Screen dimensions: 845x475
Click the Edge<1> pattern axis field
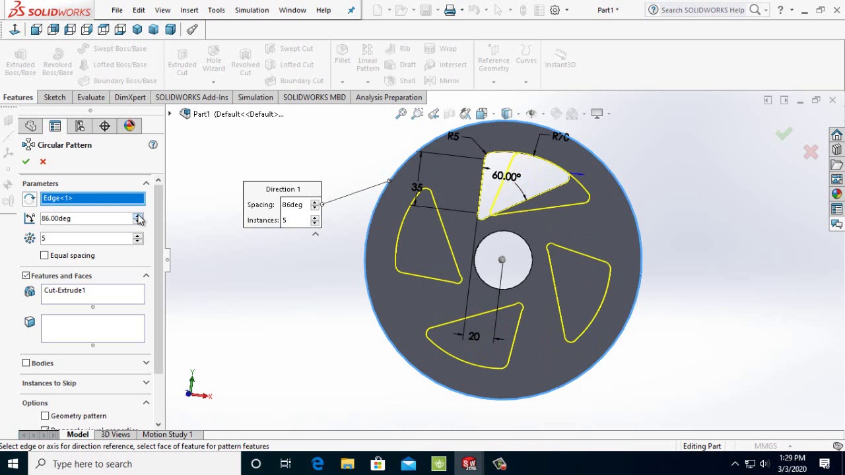[x=93, y=199]
